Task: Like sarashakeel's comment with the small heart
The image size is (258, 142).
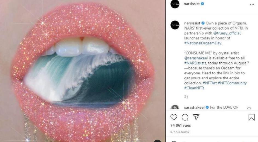Action: pos(249,108)
